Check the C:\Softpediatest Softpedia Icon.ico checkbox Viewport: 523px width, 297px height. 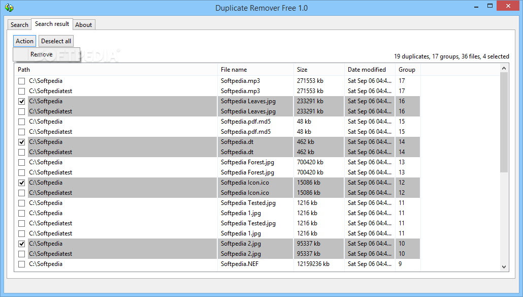22,193
